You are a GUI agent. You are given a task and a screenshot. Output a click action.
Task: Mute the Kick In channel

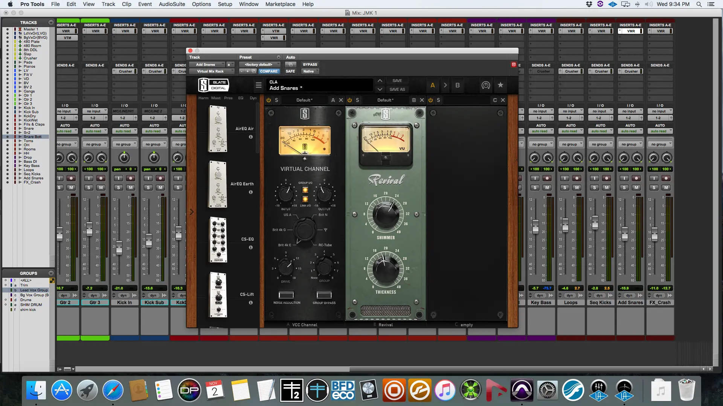[x=131, y=188]
